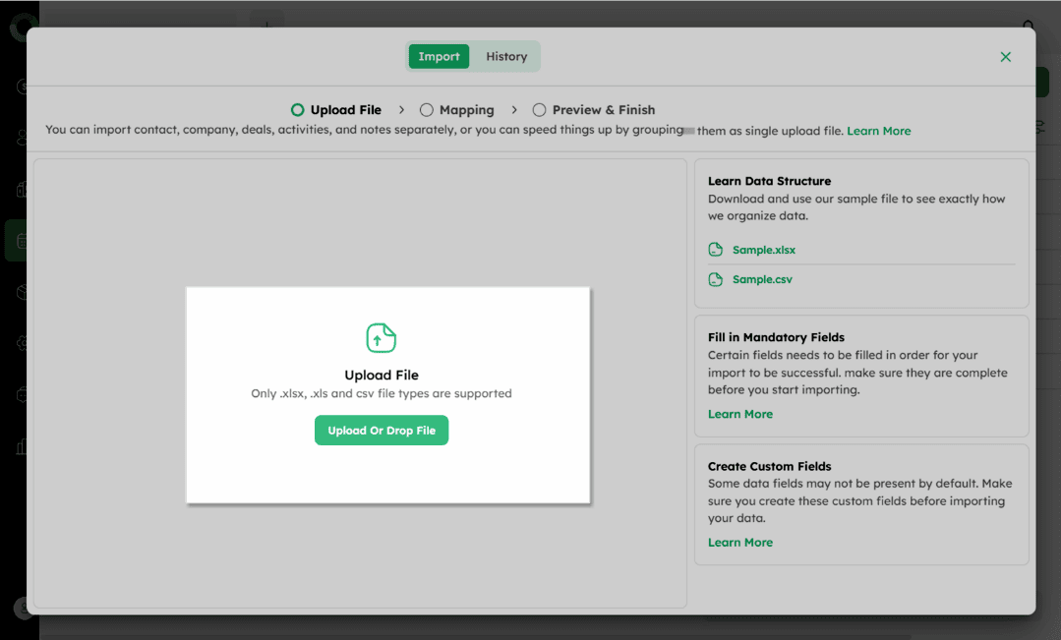Switch to the Import tab

[439, 57]
